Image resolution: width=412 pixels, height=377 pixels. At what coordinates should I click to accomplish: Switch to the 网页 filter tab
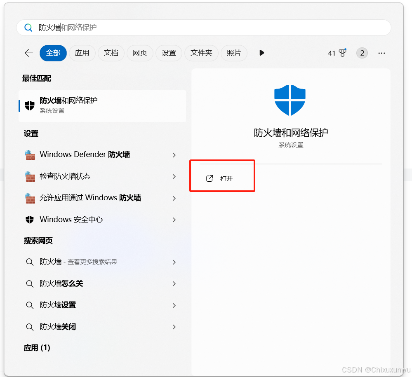tap(140, 53)
